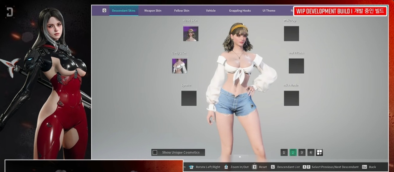
Task: Select the empty Make Up slot
Action: (x=291, y=34)
